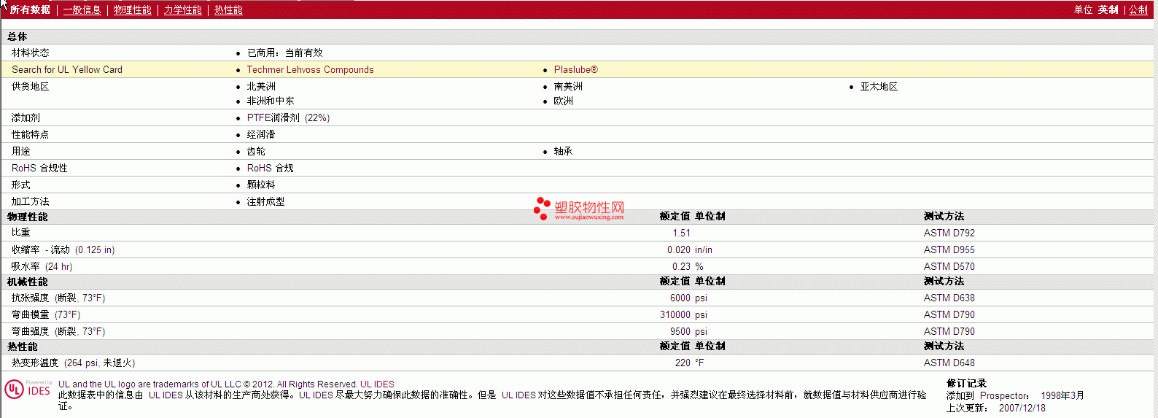Click the 吸水率 (24 hr) row label
The height and width of the screenshot is (418, 1158).
click(42, 266)
